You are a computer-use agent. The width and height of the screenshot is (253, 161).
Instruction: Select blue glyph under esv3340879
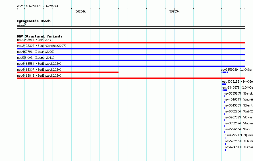225,90
